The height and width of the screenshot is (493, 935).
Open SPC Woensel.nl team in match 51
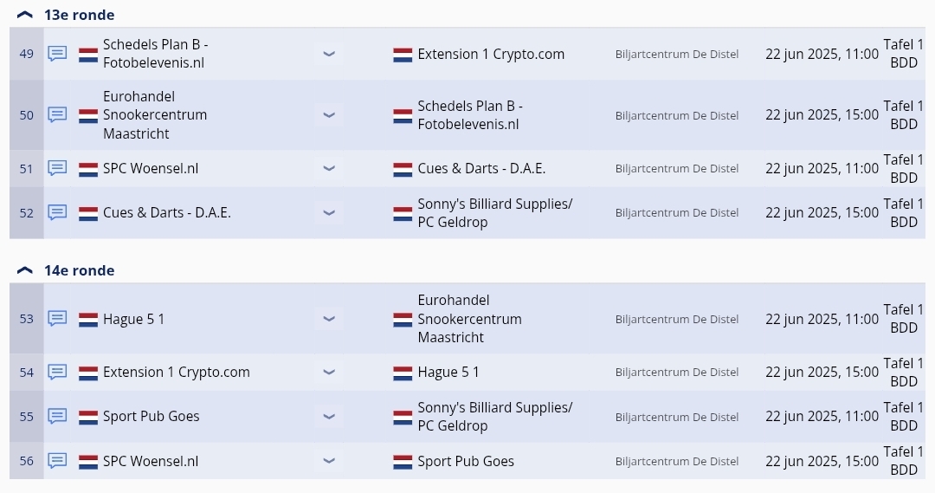[151, 168]
